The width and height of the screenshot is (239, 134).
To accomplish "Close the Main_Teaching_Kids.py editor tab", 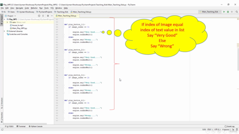I will point(78,16).
